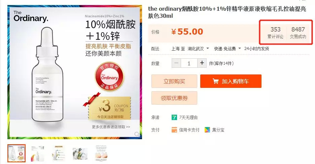
Task: Expand the 湖北武汉 destination dropdown
Action: (x=208, y=48)
